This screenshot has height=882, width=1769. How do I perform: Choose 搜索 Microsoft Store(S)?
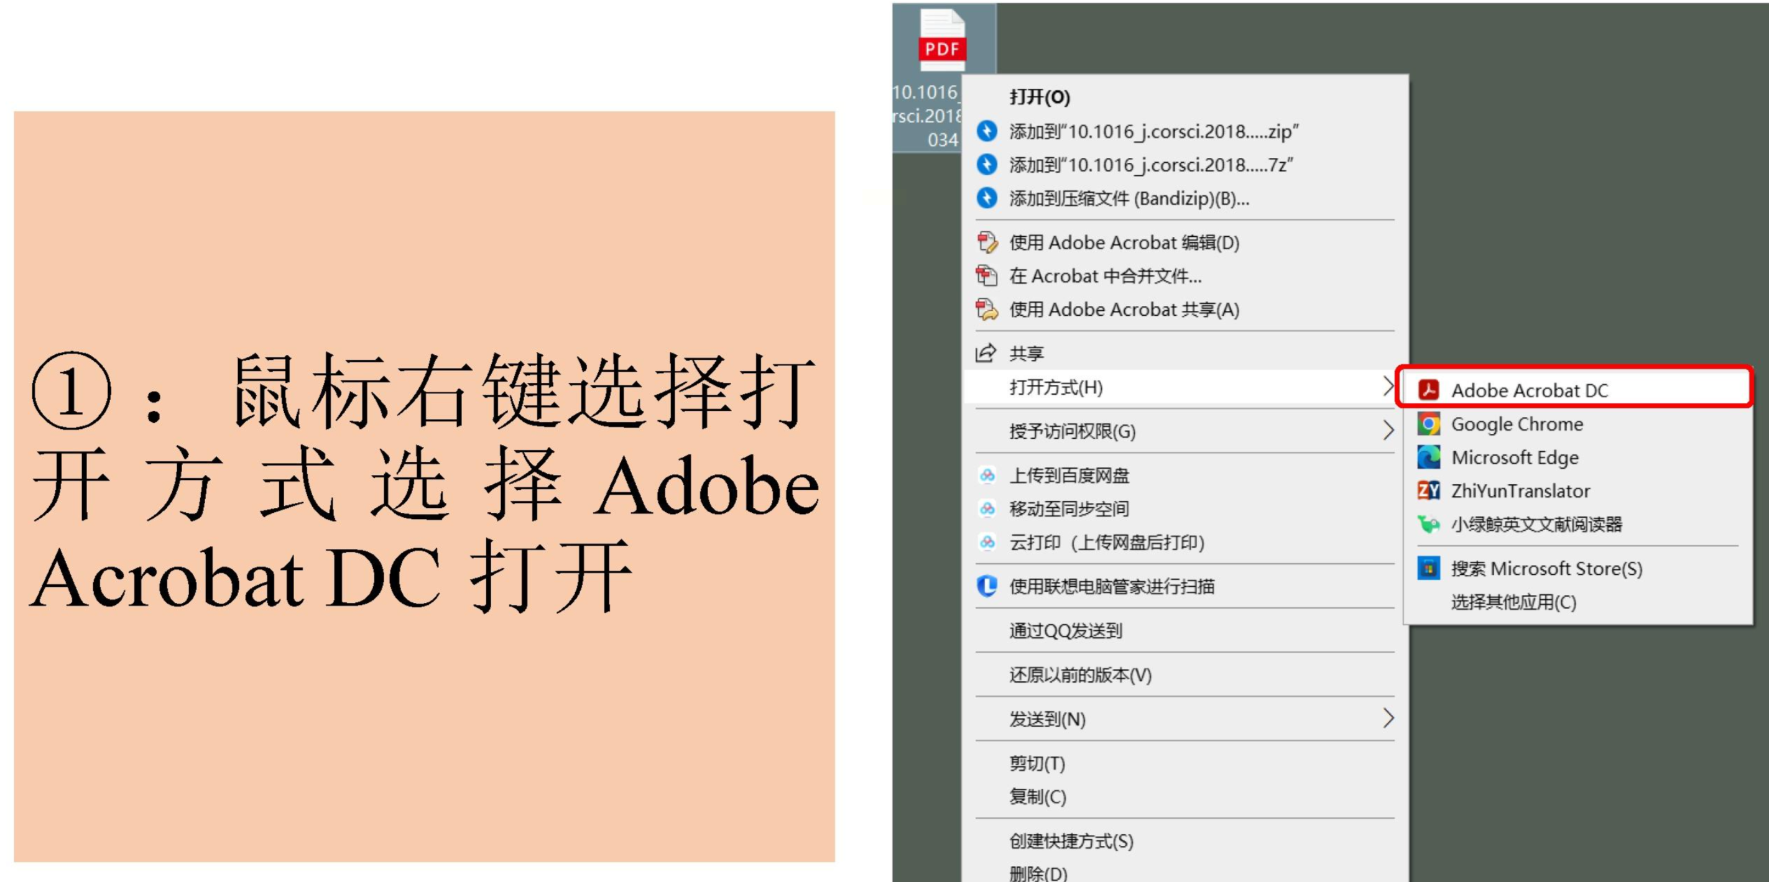(1578, 568)
